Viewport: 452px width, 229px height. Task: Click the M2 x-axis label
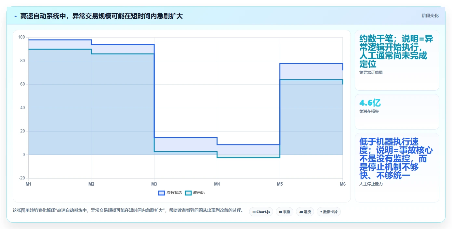click(91, 184)
